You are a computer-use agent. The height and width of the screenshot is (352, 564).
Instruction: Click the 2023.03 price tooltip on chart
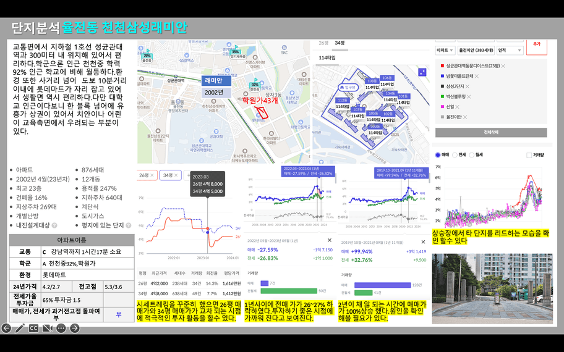(x=208, y=184)
